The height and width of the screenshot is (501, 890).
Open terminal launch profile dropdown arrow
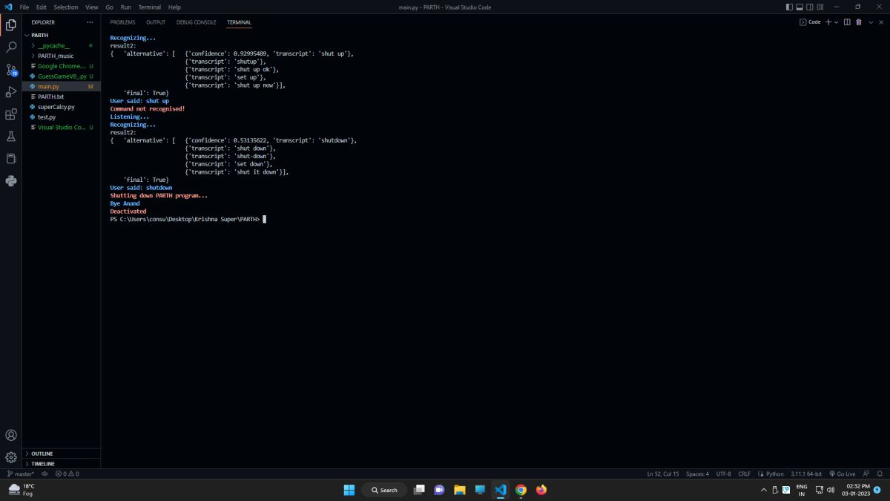(837, 22)
